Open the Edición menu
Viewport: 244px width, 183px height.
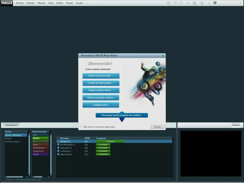(x=31, y=3)
